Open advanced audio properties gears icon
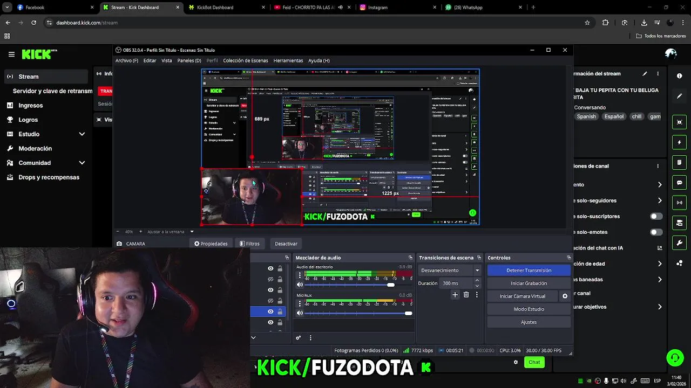Screen dimensions: 691x388 (298, 338)
